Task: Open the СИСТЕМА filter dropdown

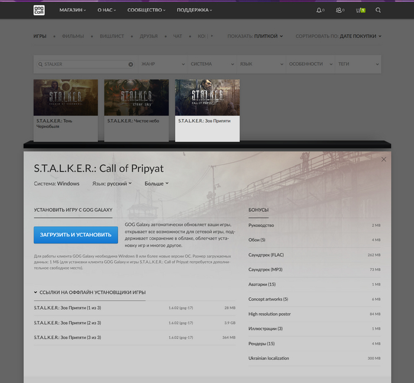Action: 212,65
